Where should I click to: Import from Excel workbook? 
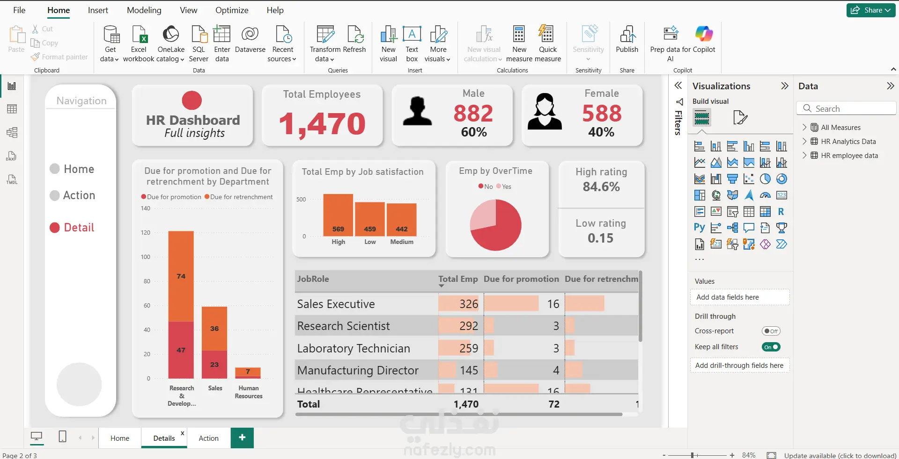click(x=139, y=43)
